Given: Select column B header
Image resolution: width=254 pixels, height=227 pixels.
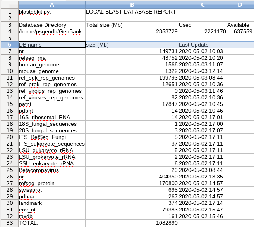Looking at the screenshot, I should tap(132, 5).
